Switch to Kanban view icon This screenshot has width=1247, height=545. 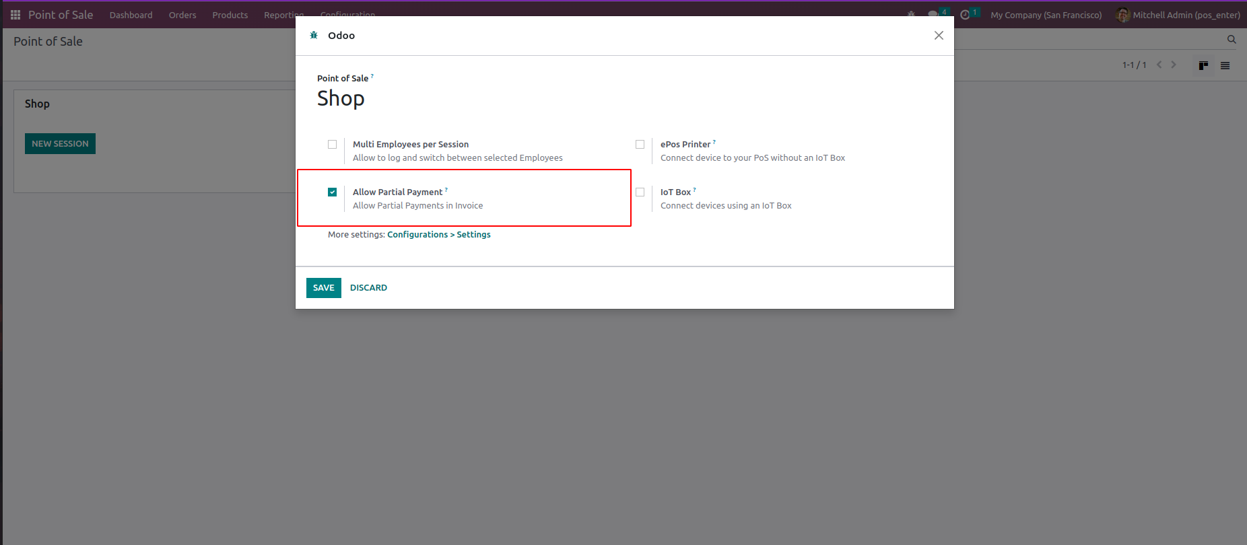click(1203, 65)
